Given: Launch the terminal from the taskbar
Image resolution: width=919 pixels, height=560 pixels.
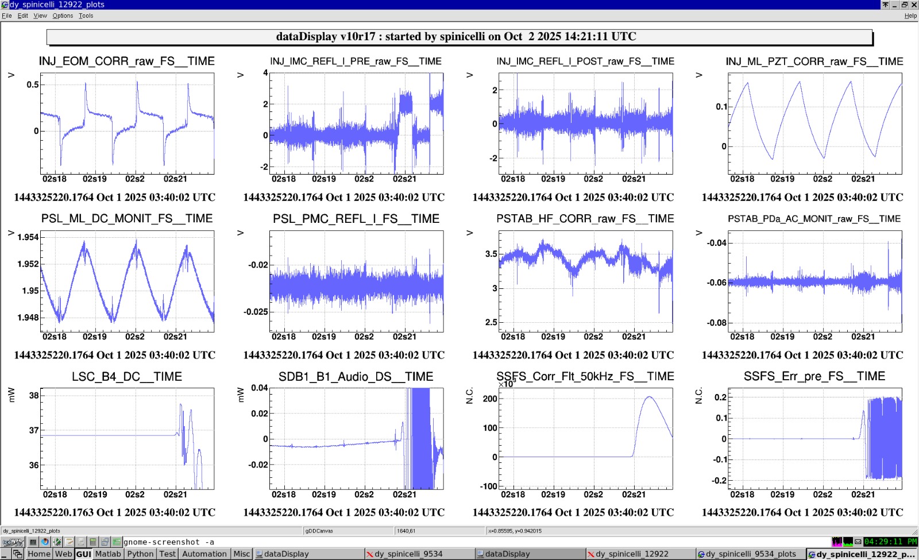Looking at the screenshot, I should pos(33,542).
